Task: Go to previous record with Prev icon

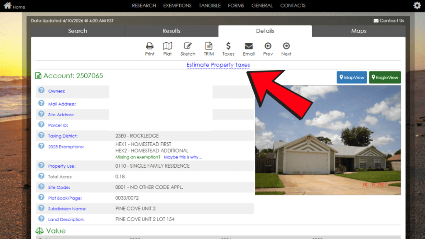Action: coord(268,49)
